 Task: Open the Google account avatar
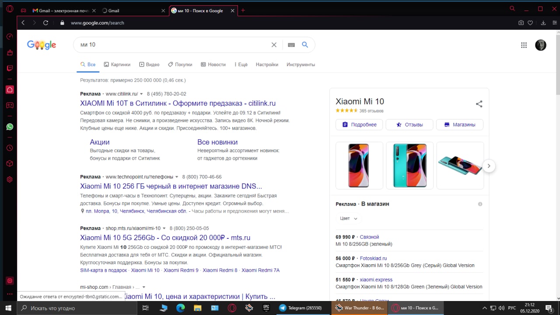pos(541,45)
